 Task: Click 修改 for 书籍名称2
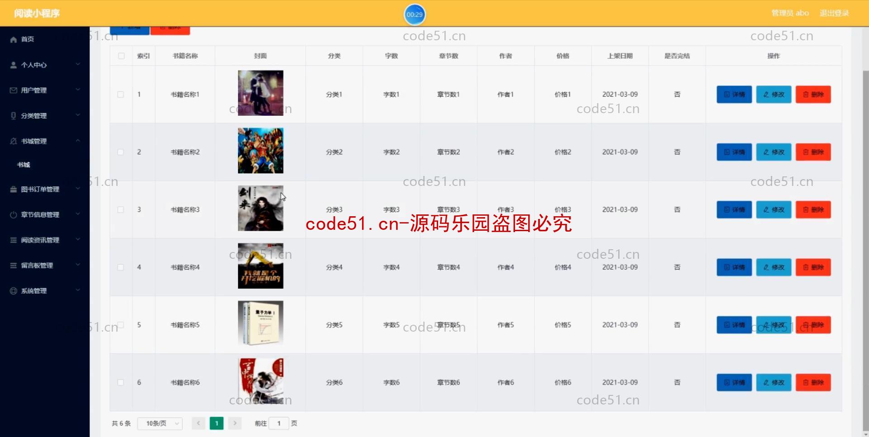[774, 152]
